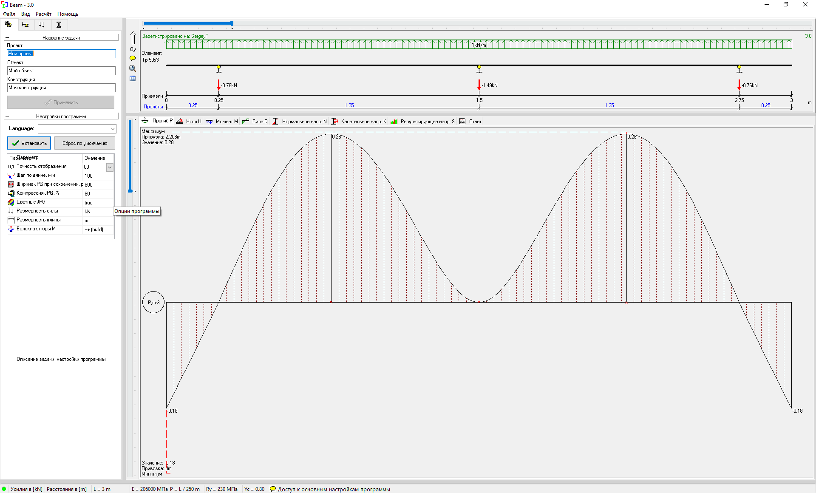Click the horizontal blue slider handle at top
This screenshot has height=493, width=816.
tap(232, 24)
